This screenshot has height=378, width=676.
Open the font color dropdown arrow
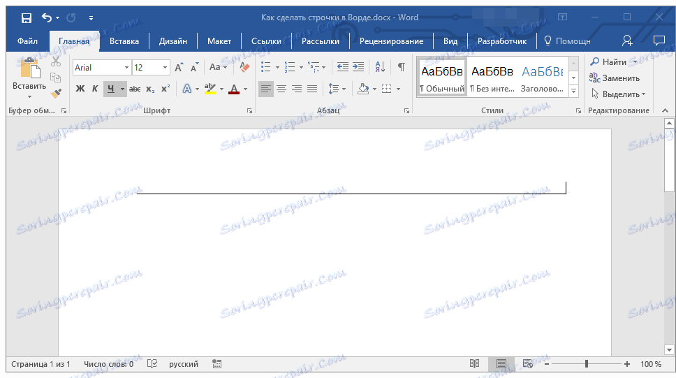(245, 89)
